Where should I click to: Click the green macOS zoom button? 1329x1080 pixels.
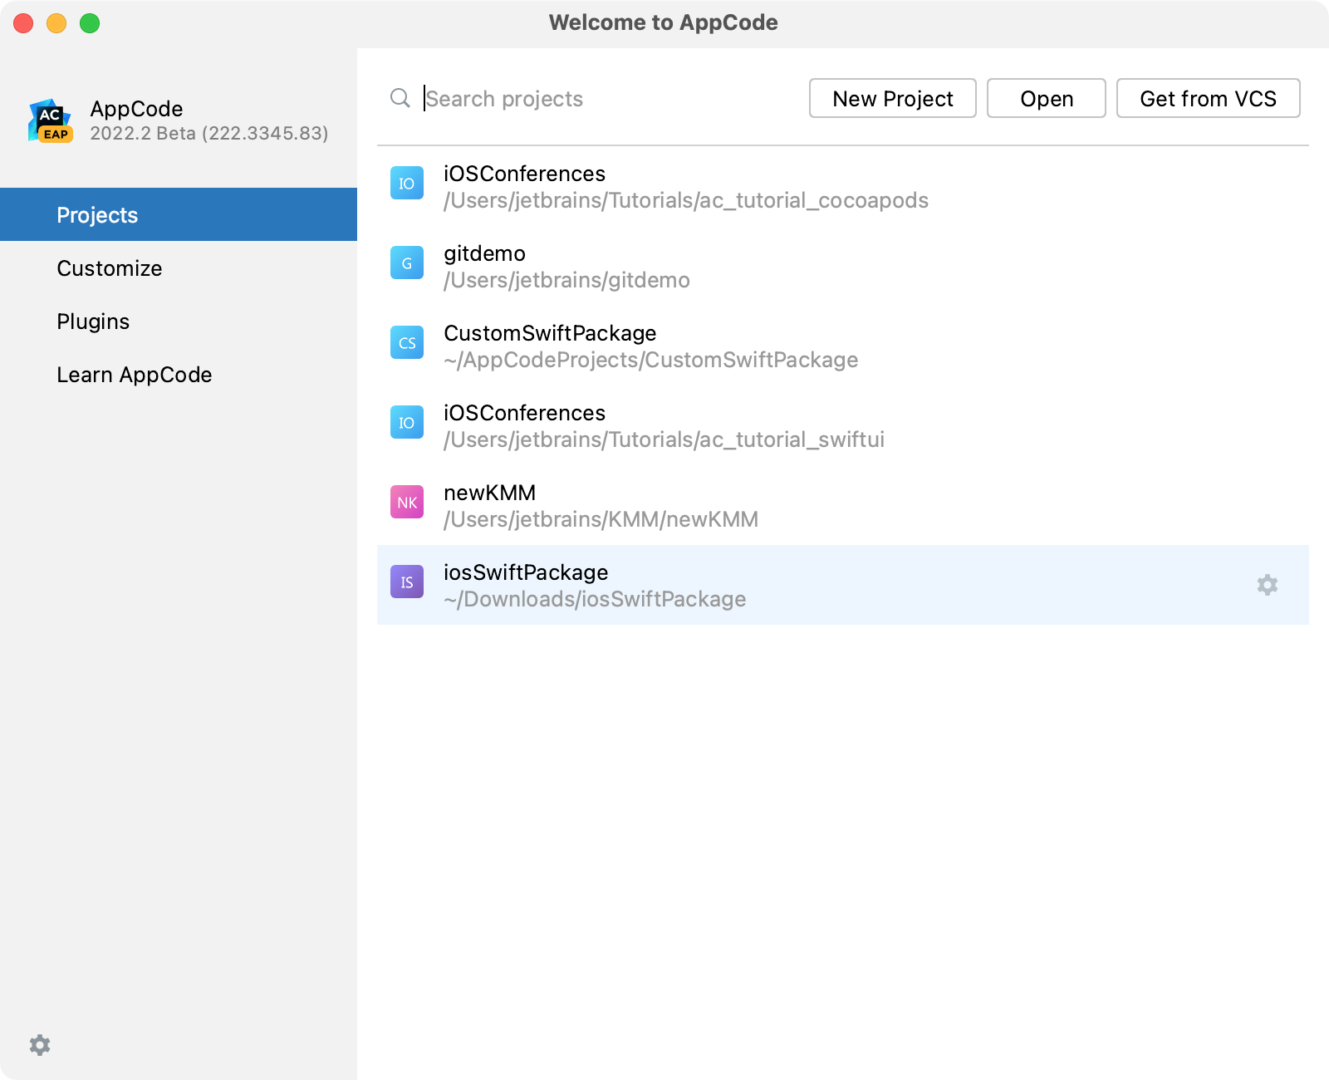coord(90,23)
